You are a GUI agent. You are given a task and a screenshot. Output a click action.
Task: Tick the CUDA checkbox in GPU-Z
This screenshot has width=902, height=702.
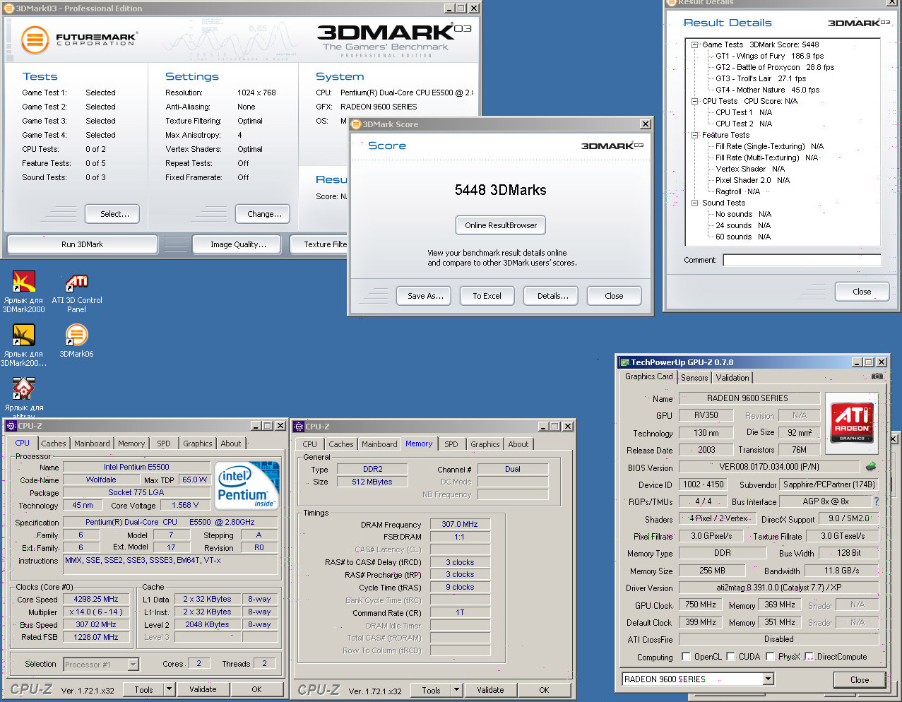point(731,657)
